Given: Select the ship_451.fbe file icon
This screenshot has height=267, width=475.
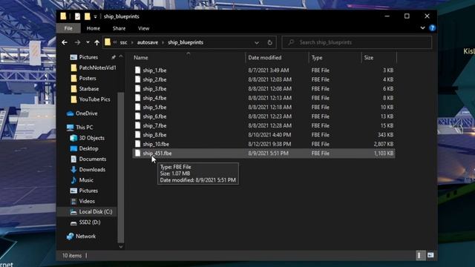Looking at the screenshot, I should click(x=138, y=154).
